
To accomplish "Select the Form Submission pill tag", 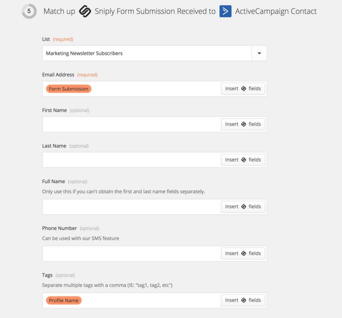I will pyautogui.click(x=68, y=89).
